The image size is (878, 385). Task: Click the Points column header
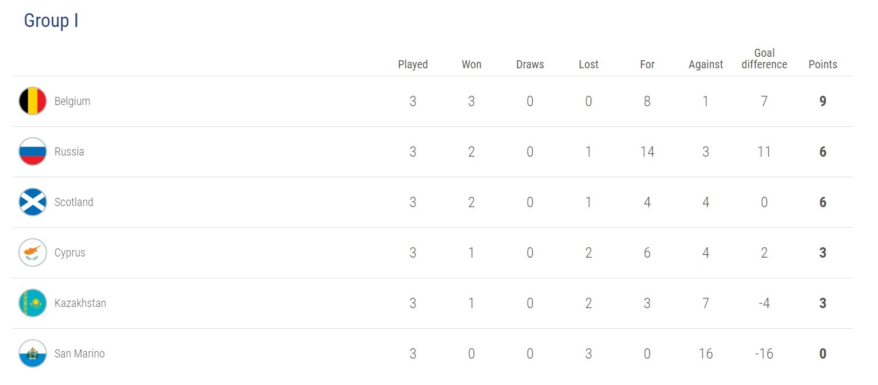823,65
